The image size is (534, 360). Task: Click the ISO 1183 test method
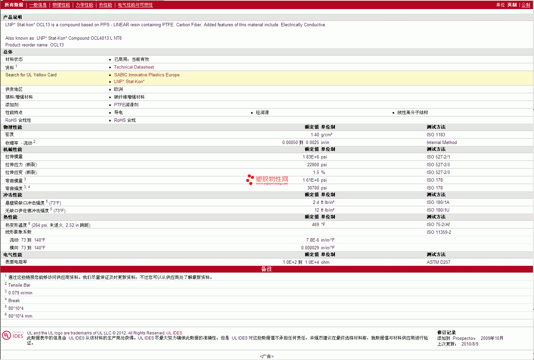(436, 135)
